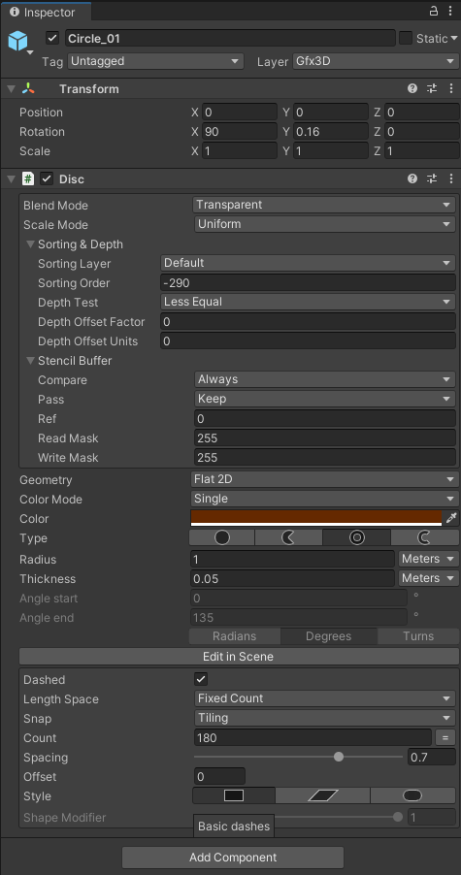Image resolution: width=461 pixels, height=875 pixels.
Task: Switch angle units to Radians
Action: pyautogui.click(x=235, y=636)
